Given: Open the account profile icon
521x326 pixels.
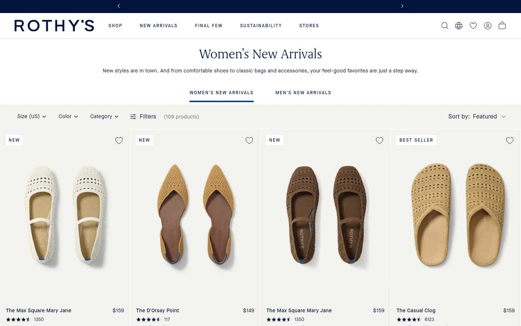Looking at the screenshot, I should 488,26.
